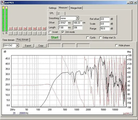Switch to the Time domain tab
Image resolution: width=138 pixels, height=120 pixels.
click(9, 40)
